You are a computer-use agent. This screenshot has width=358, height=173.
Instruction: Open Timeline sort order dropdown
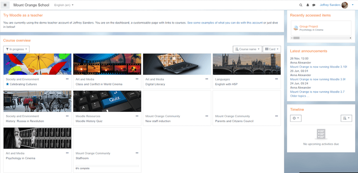(x=346, y=118)
